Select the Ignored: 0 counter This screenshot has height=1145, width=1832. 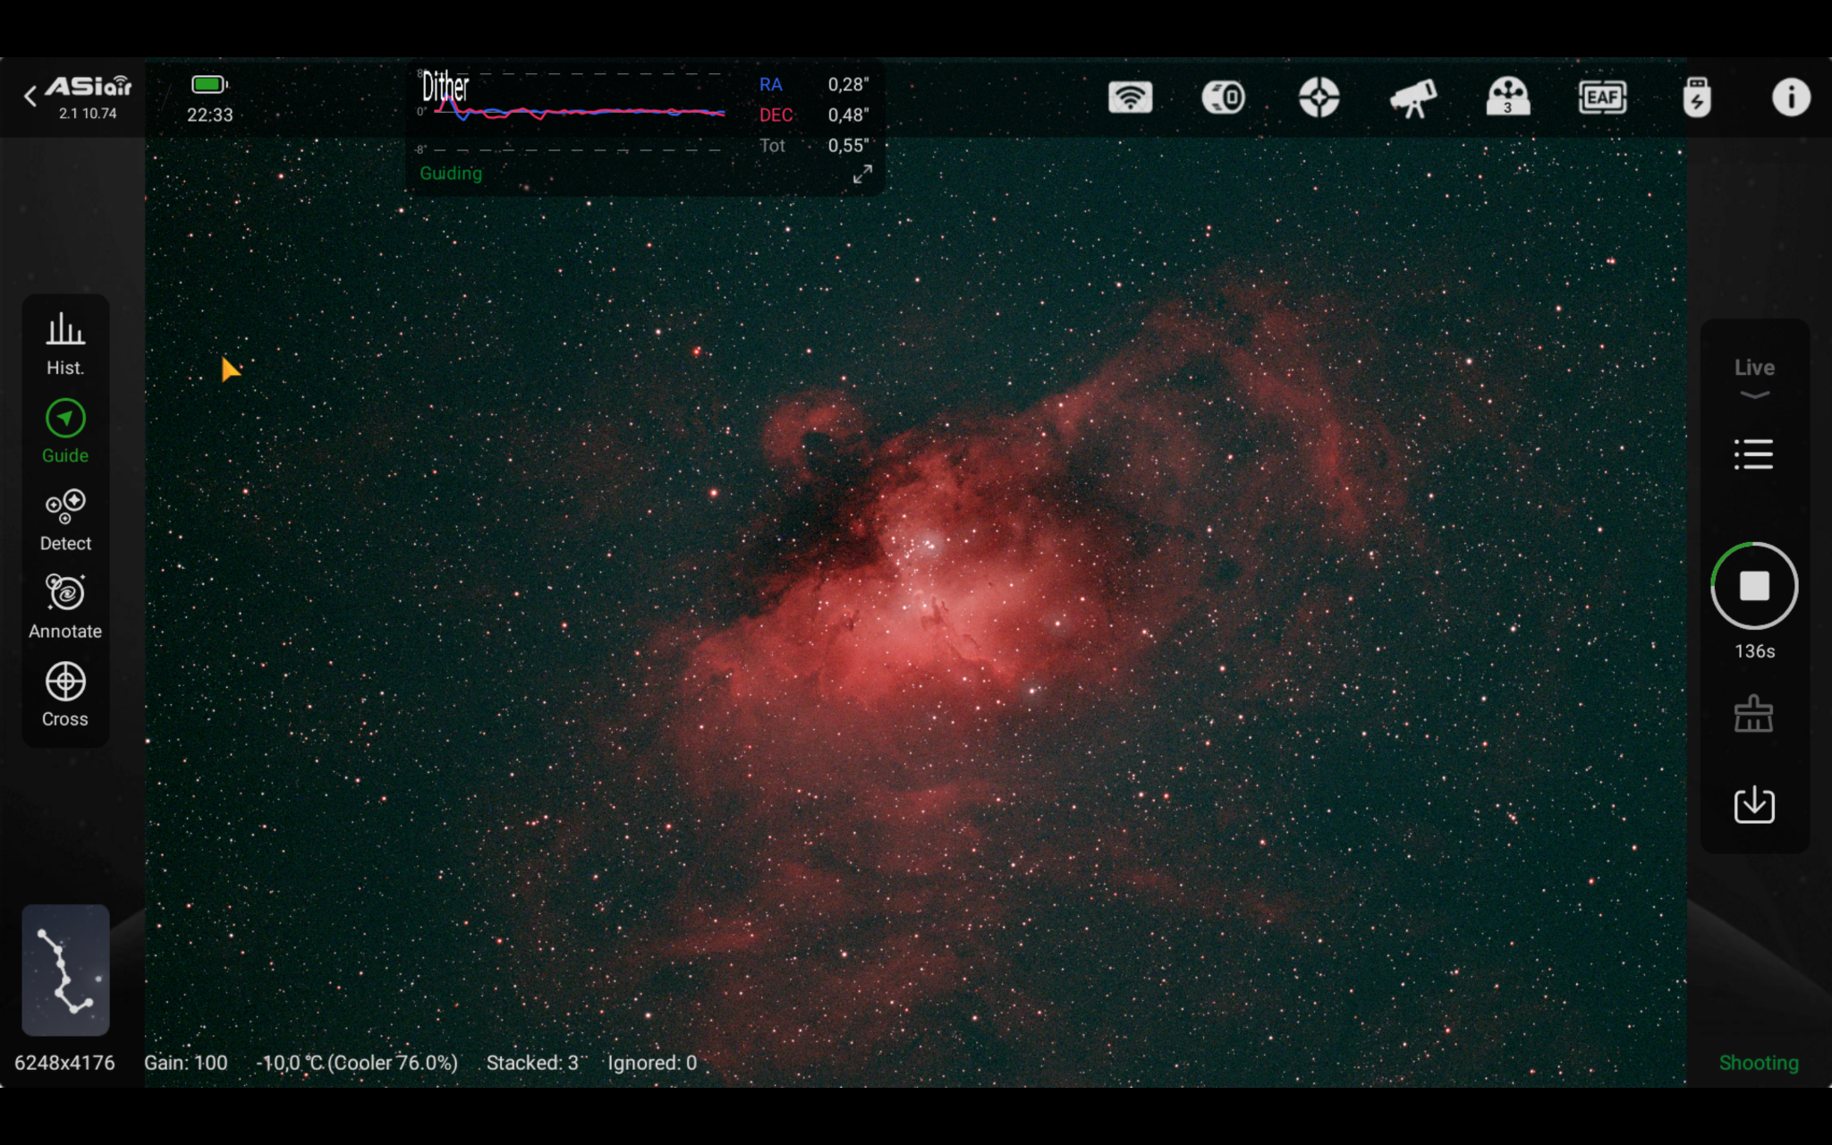(x=652, y=1063)
